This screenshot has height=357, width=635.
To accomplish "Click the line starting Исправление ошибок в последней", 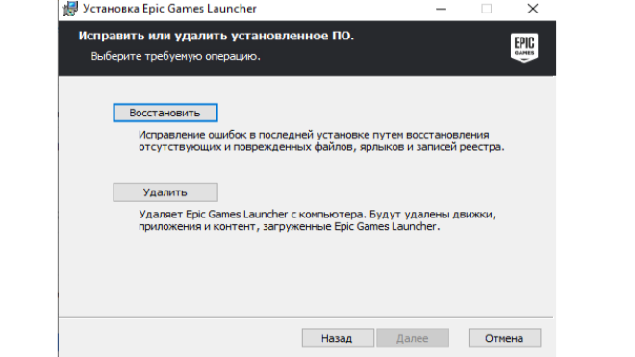I will tap(314, 135).
